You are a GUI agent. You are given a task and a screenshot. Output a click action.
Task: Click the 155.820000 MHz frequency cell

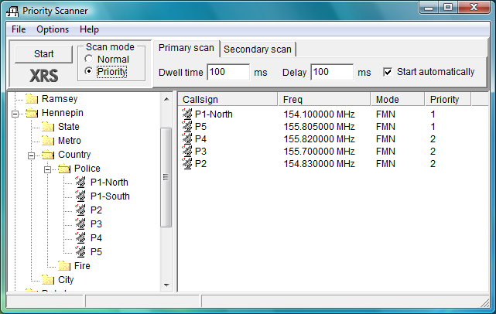pyautogui.click(x=319, y=138)
